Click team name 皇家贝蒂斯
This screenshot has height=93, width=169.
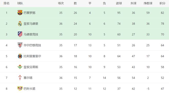(31, 67)
